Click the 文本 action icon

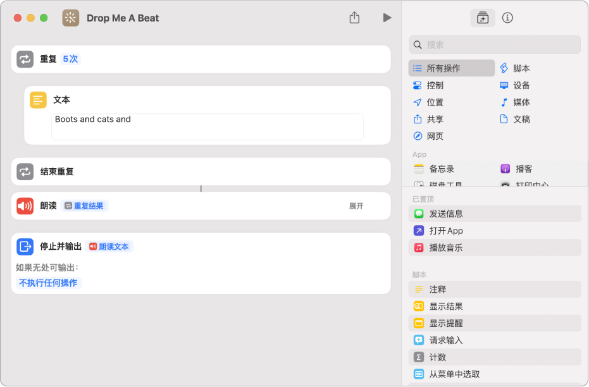pos(38,100)
